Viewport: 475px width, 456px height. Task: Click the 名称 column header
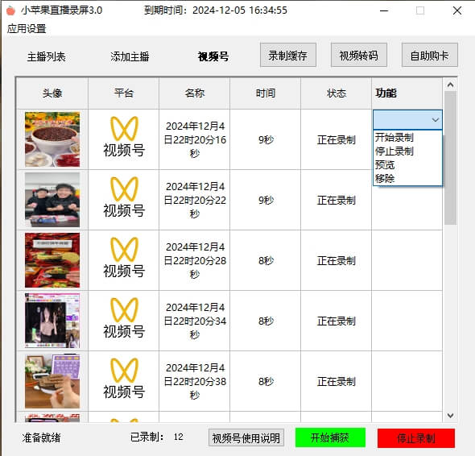click(195, 93)
